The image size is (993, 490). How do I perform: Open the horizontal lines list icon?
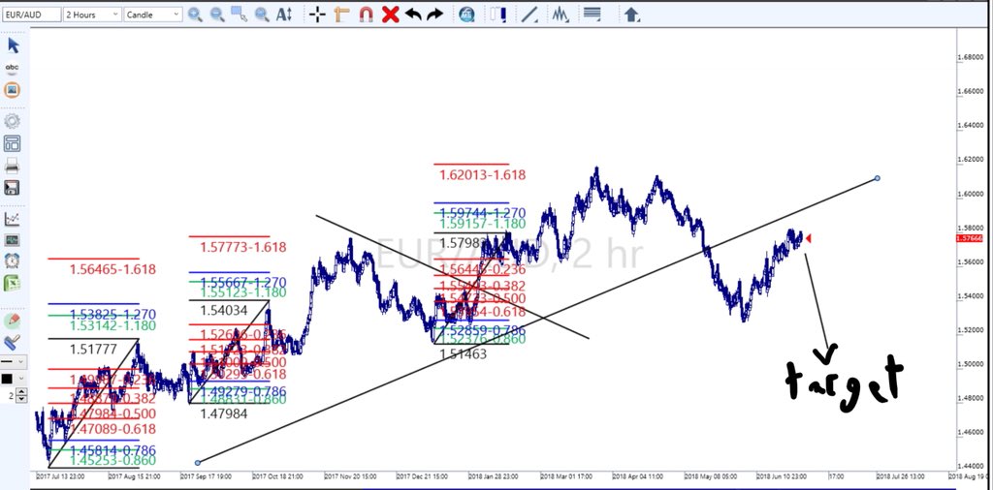(x=593, y=14)
